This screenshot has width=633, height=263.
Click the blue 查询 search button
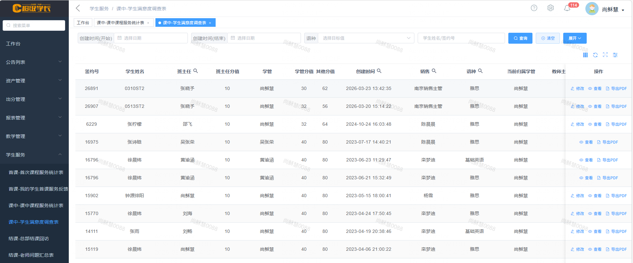pyautogui.click(x=520, y=38)
